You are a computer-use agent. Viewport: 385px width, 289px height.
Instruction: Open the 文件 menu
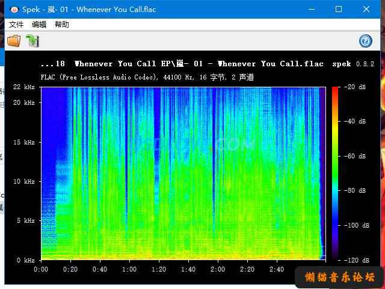16,24
